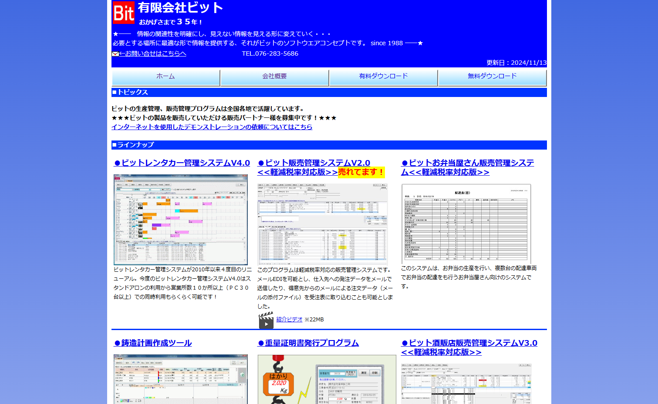This screenshot has width=658, height=404.
Task: Play the 紹介ビデオ introduction video link
Action: 289,319
